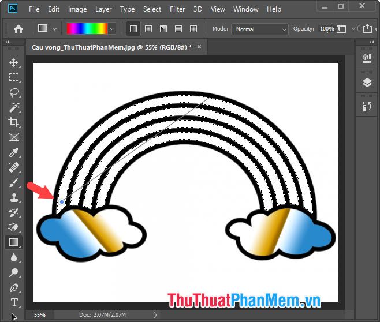Screen dimensions: 380x322
Task: Select the Blur tool
Action: tap(14, 257)
